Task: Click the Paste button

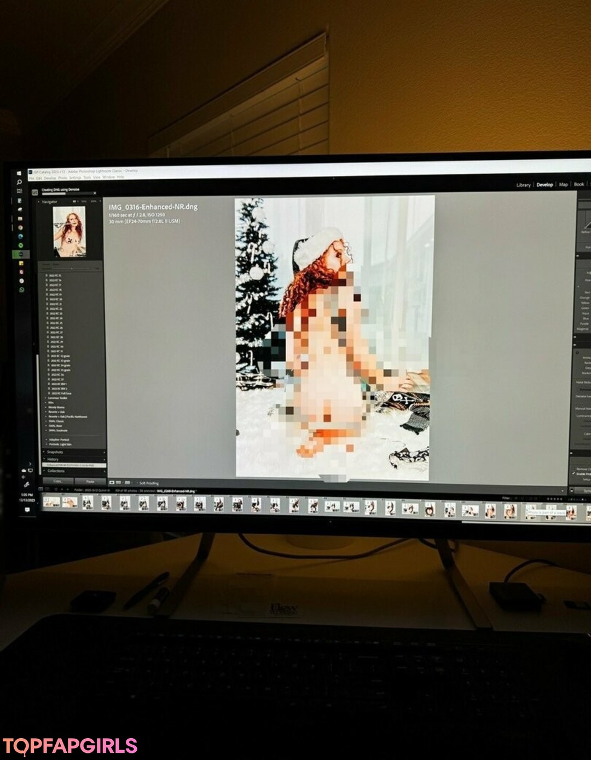Action: (90, 481)
